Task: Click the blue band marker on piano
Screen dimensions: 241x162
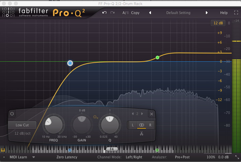Action: click(70, 150)
